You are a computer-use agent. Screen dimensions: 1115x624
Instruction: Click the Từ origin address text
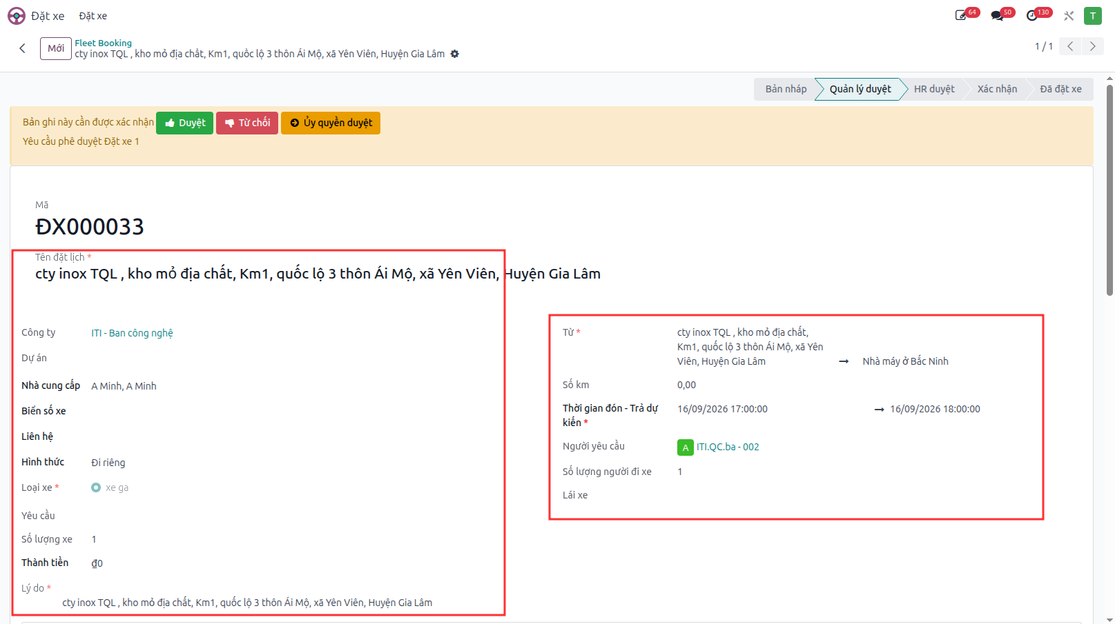[750, 347]
